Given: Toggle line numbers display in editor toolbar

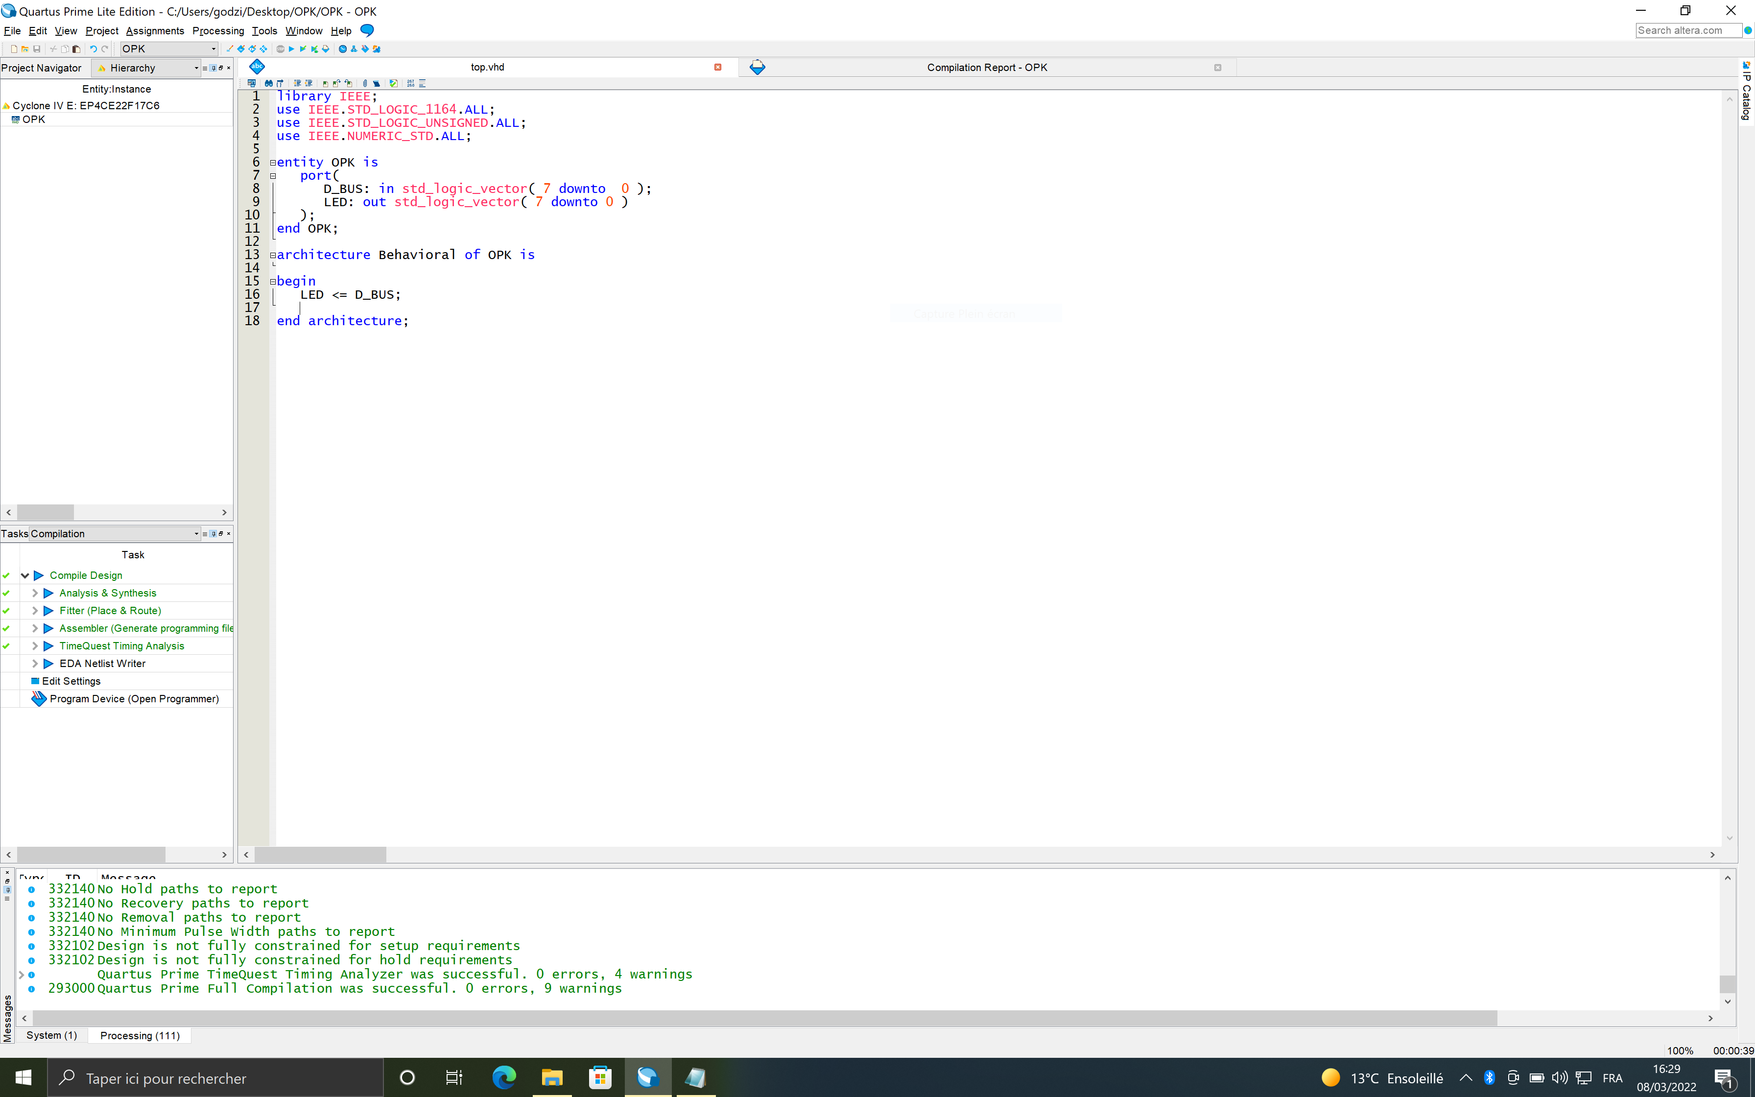Looking at the screenshot, I should [x=410, y=83].
